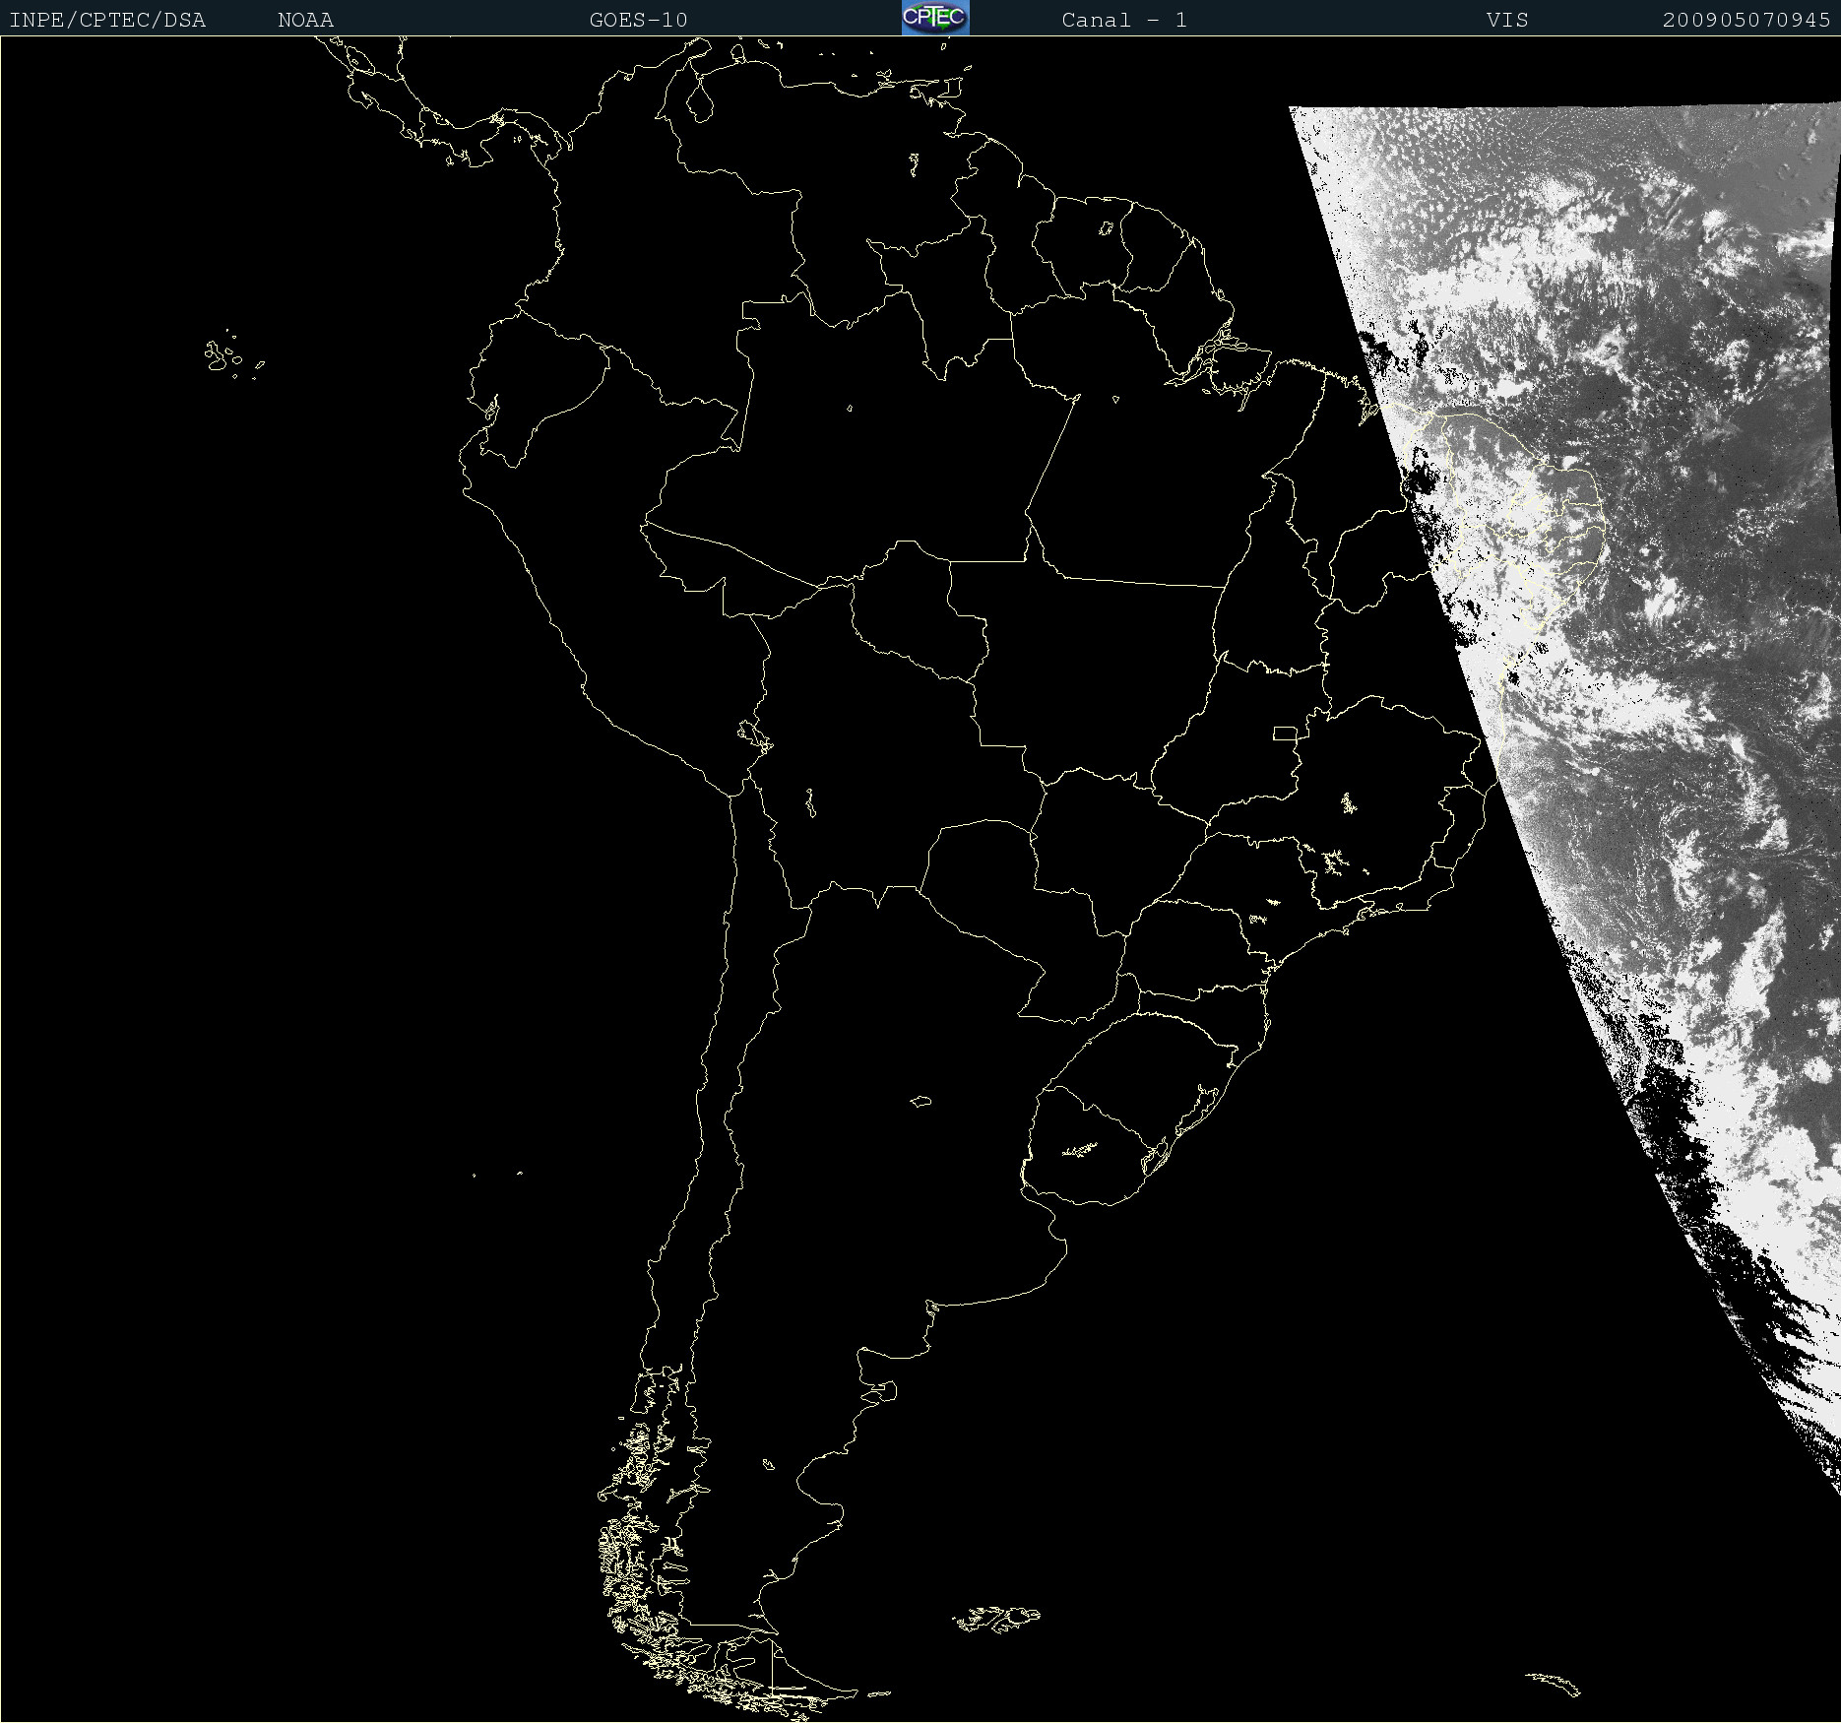This screenshot has width=1841, height=1723.
Task: Select the NOAA label in the header
Action: (305, 21)
